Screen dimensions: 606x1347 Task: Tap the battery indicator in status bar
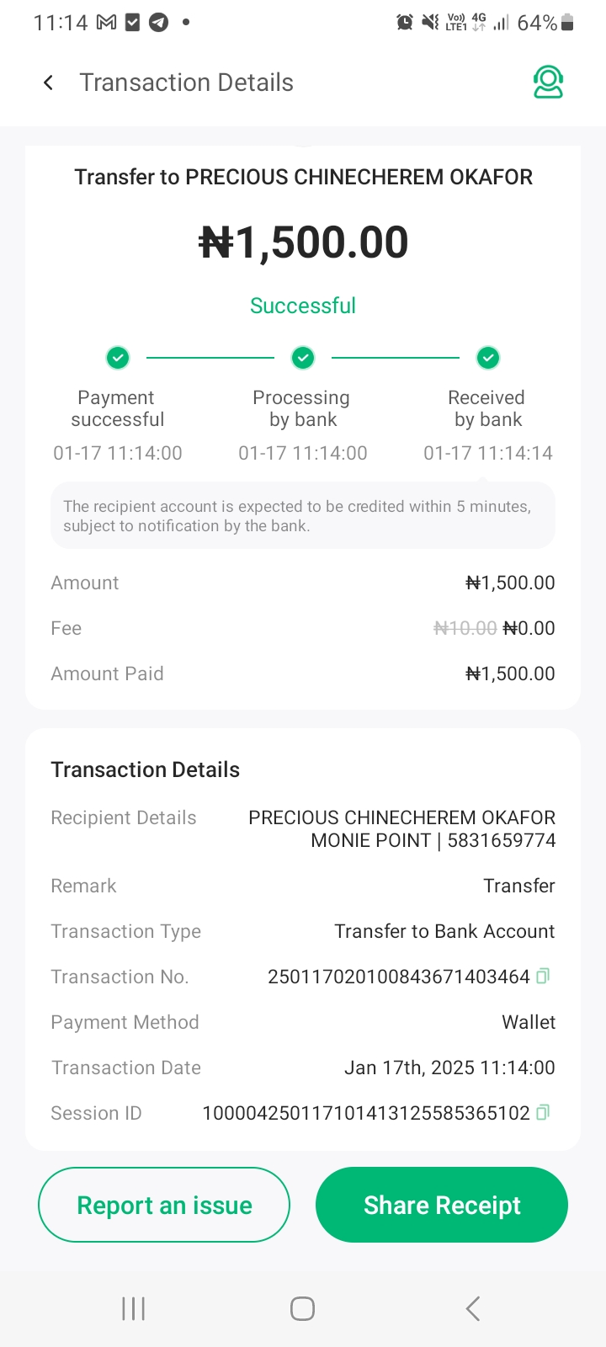click(x=568, y=23)
